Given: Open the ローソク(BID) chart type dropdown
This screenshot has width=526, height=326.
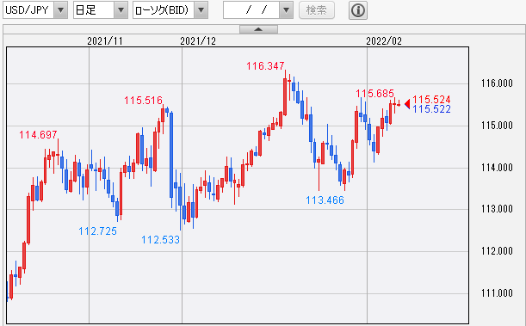Looking at the screenshot, I should coord(170,10).
